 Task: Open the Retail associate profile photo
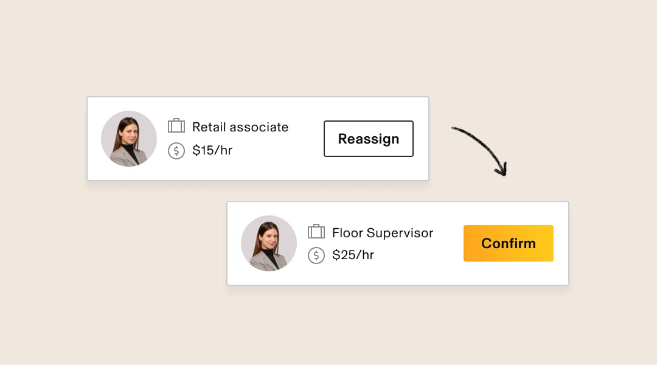click(x=129, y=139)
